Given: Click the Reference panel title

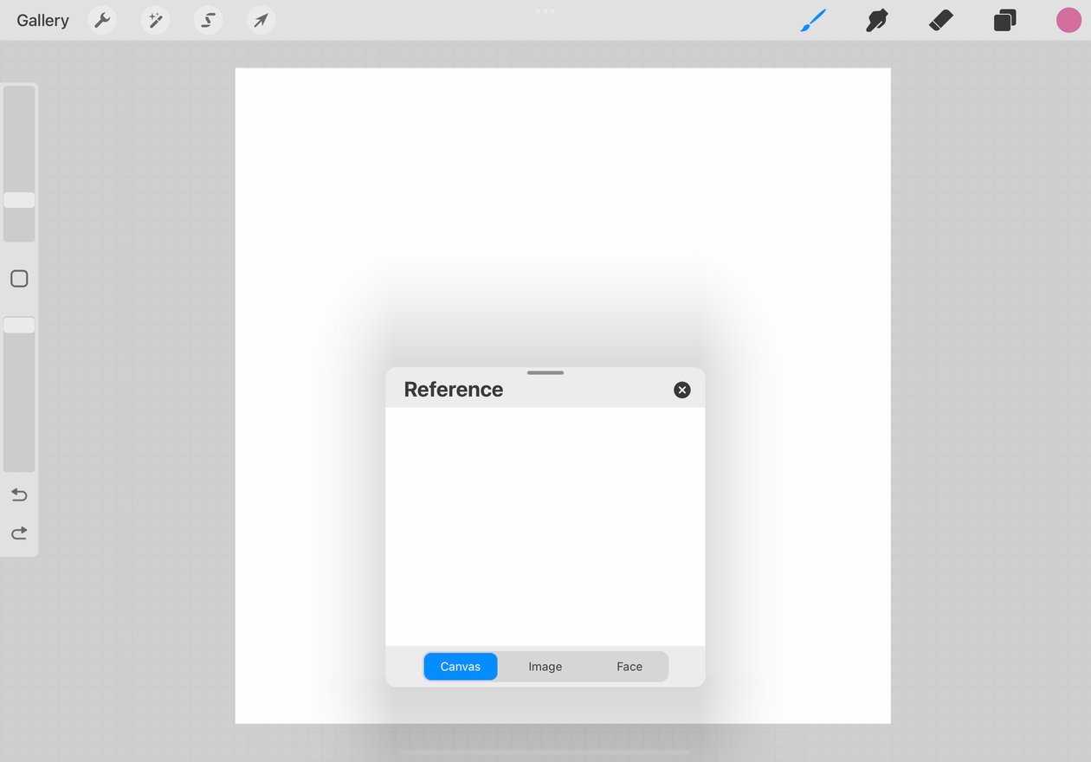Looking at the screenshot, I should point(454,390).
